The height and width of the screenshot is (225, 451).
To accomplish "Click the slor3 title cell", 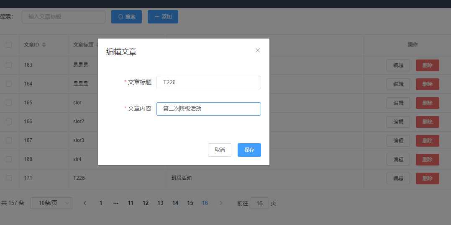I will 79,140.
